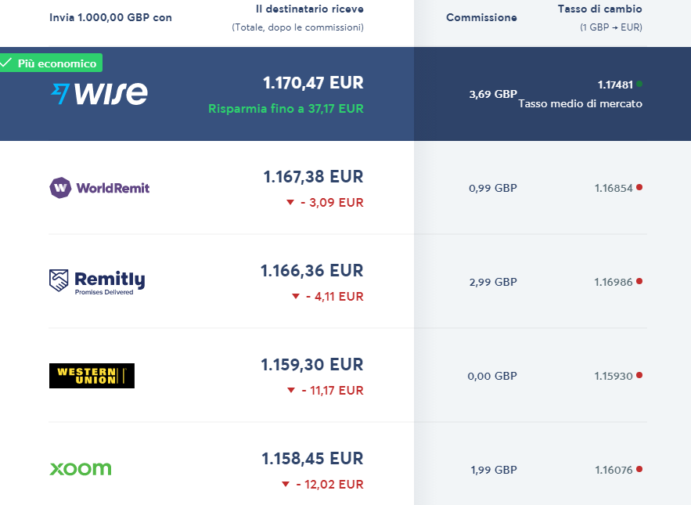Screen dimensions: 691x505
Task: Click red dot beside Xoom rate 1.16076
Action: (x=639, y=469)
